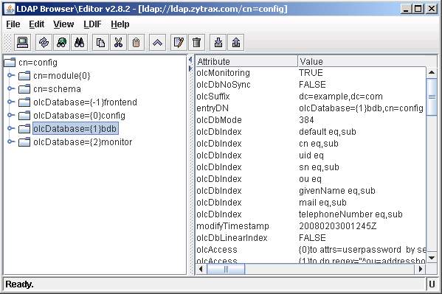Select the olcDatabase={-1}frontend tree entry
The image size is (442, 294).
(x=85, y=102)
